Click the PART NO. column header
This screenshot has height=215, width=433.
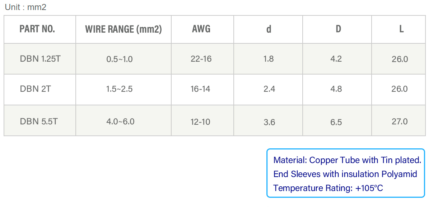(x=37, y=29)
